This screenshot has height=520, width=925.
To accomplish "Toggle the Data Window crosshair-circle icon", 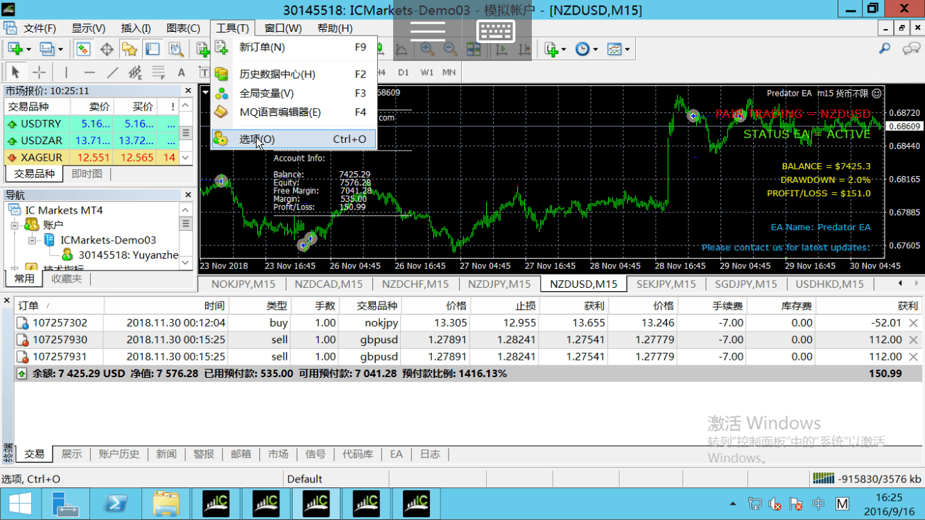I will point(107,49).
